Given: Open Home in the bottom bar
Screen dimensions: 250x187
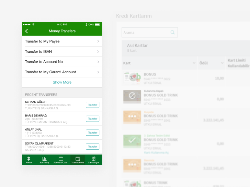Looking at the screenshot, I should click(x=29, y=160).
